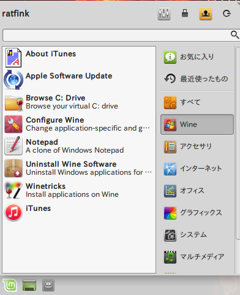Image resolution: width=240 pixels, height=295 pixels.
Task: Click the ratfink user name
Action: click(16, 13)
